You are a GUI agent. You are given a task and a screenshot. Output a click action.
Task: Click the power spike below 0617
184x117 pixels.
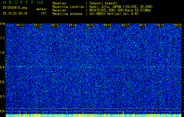[x=123, y=112]
